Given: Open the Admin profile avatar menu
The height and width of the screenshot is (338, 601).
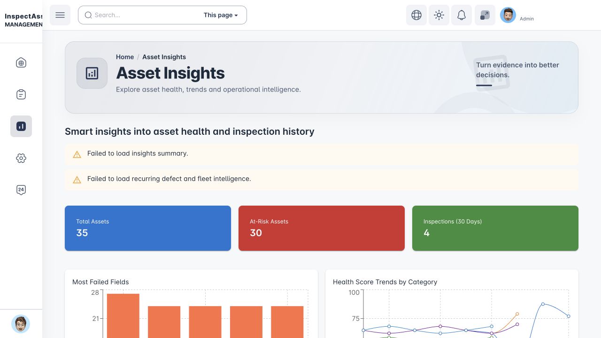Looking at the screenshot, I should tap(508, 15).
